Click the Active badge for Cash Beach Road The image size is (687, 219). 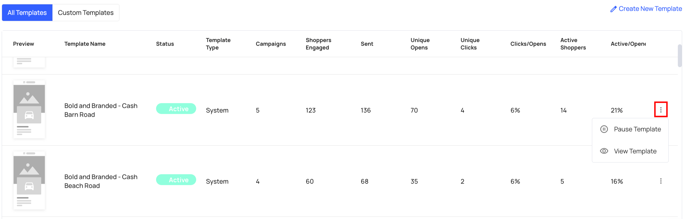click(176, 180)
